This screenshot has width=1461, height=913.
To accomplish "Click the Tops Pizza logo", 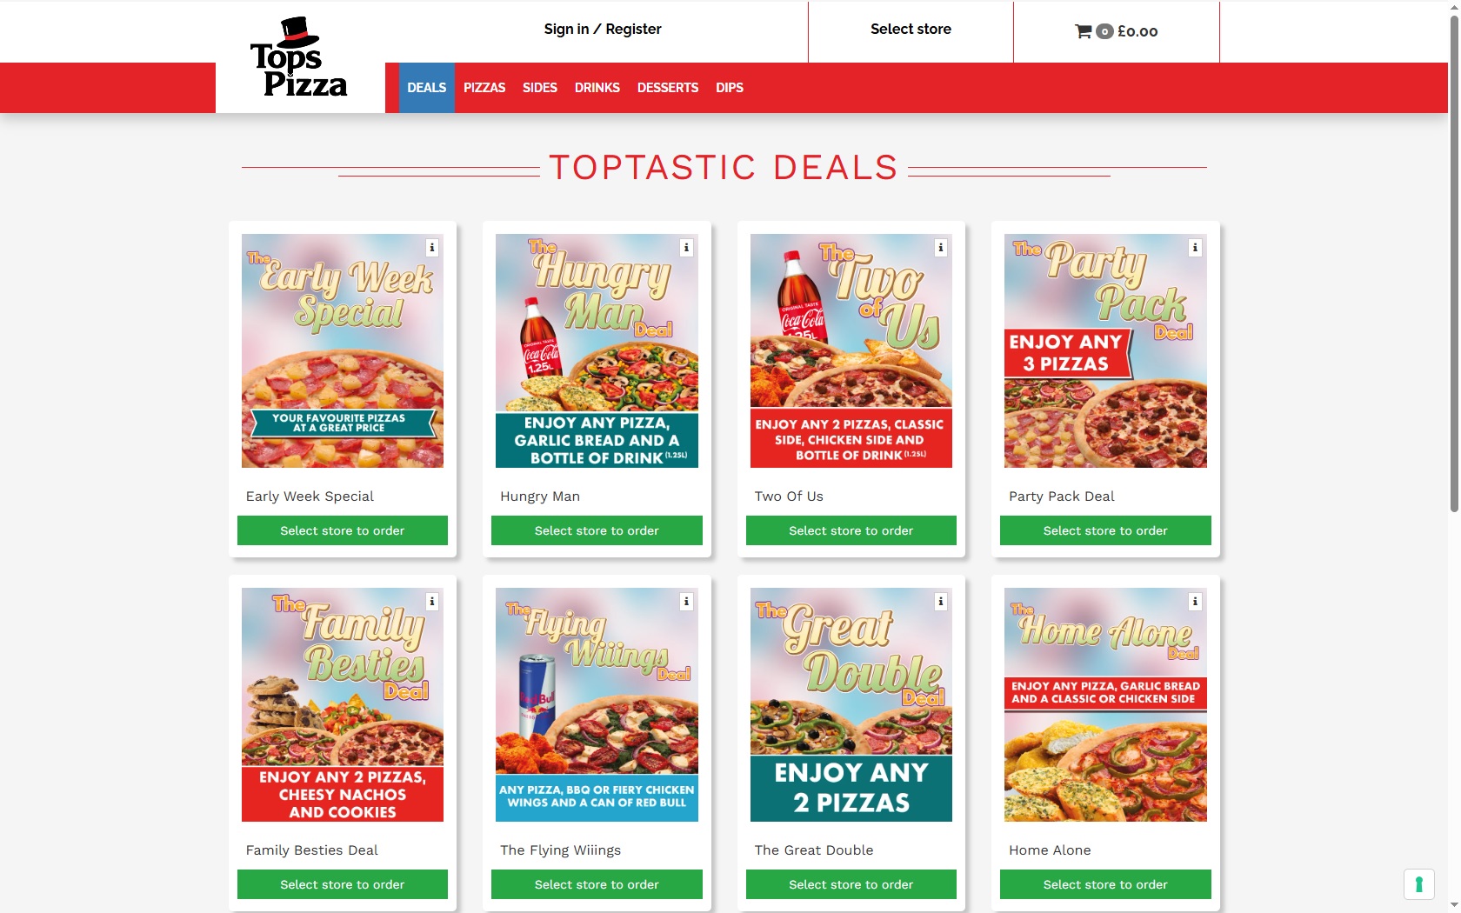I will pyautogui.click(x=299, y=57).
